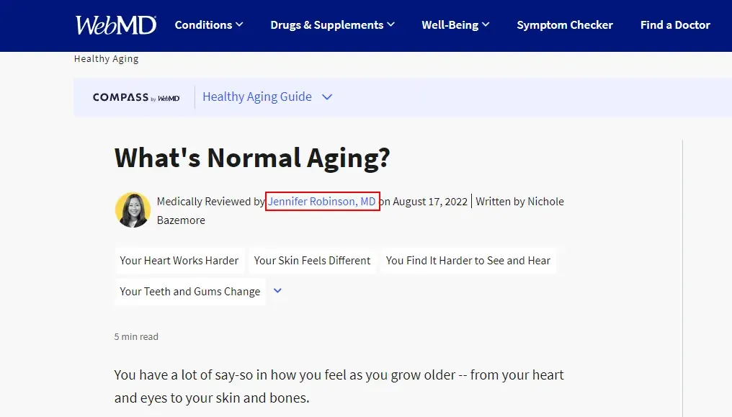Click the article title What's Normal Aging?
The image size is (732, 417).
(x=252, y=157)
